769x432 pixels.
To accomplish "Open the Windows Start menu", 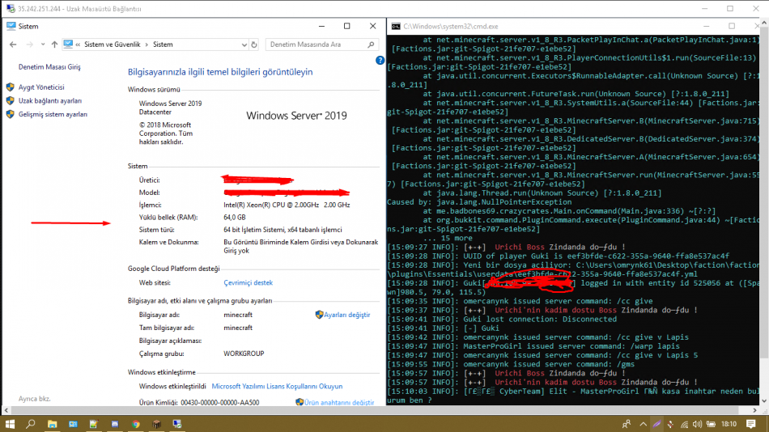I will coord(10,424).
